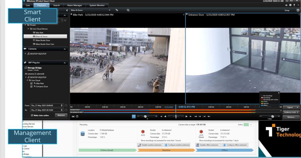This screenshot has width=301, height=158.
Task: Jump to the last sequence
Action: 209,116
